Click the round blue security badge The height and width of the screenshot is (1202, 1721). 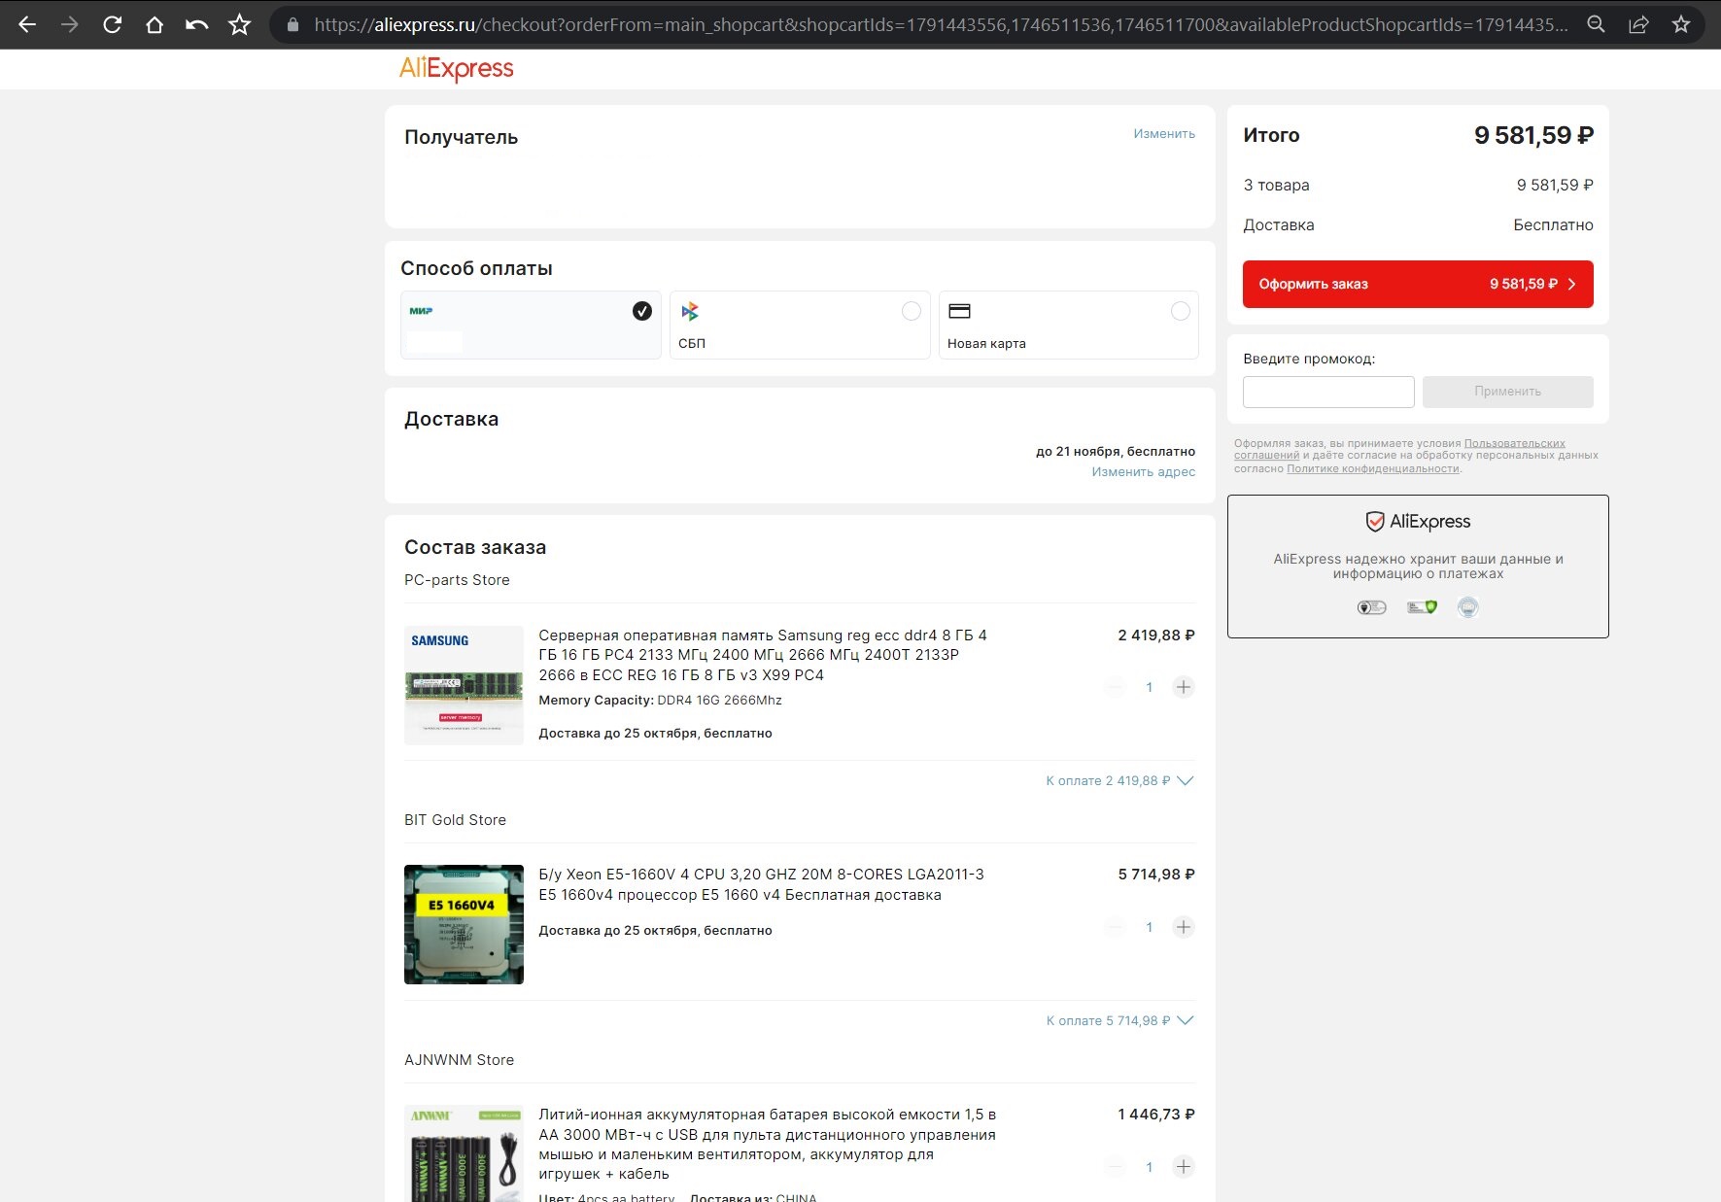1468,607
